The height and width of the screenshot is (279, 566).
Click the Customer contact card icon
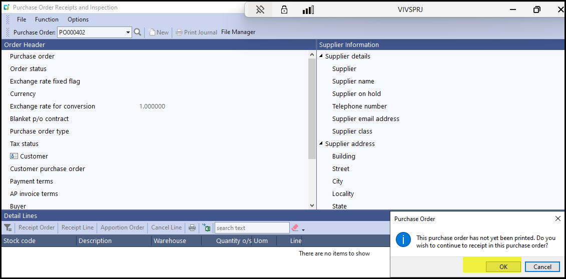(14, 156)
